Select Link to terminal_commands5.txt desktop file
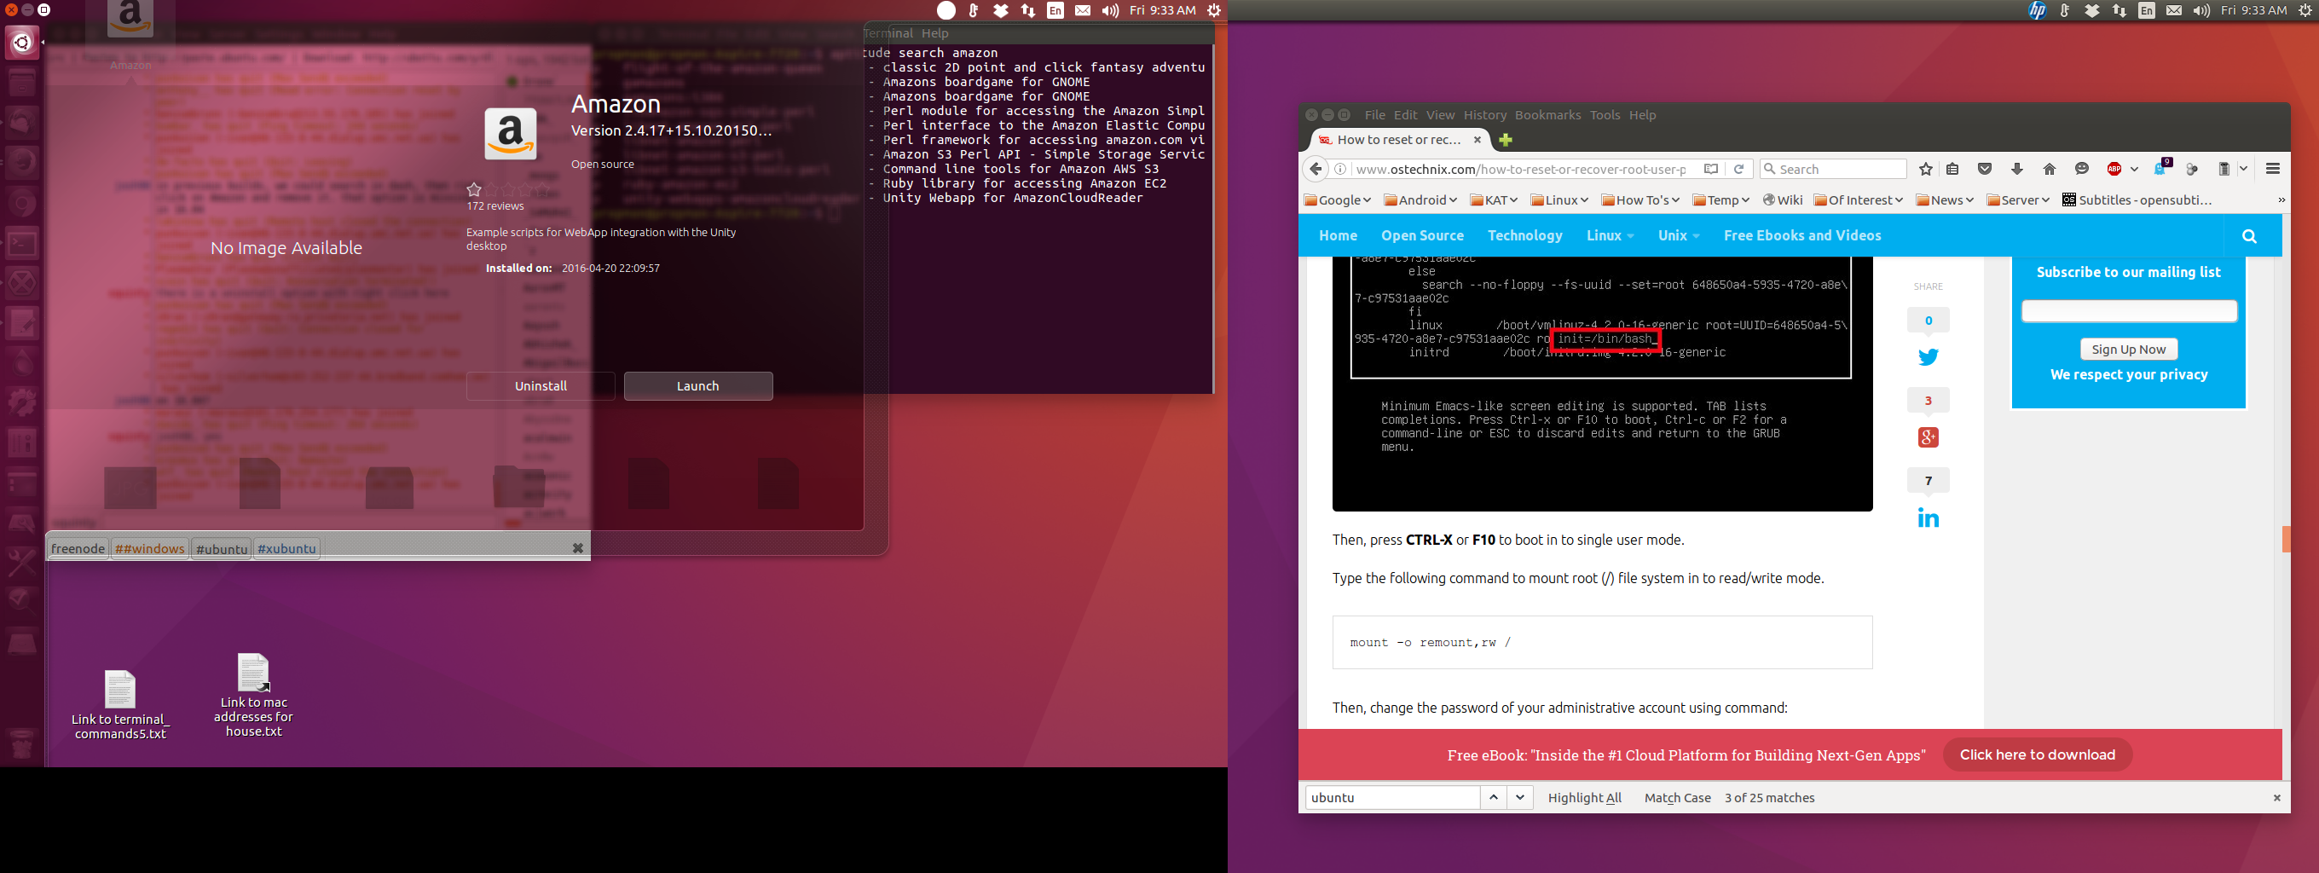Image resolution: width=2319 pixels, height=873 pixels. tap(119, 706)
